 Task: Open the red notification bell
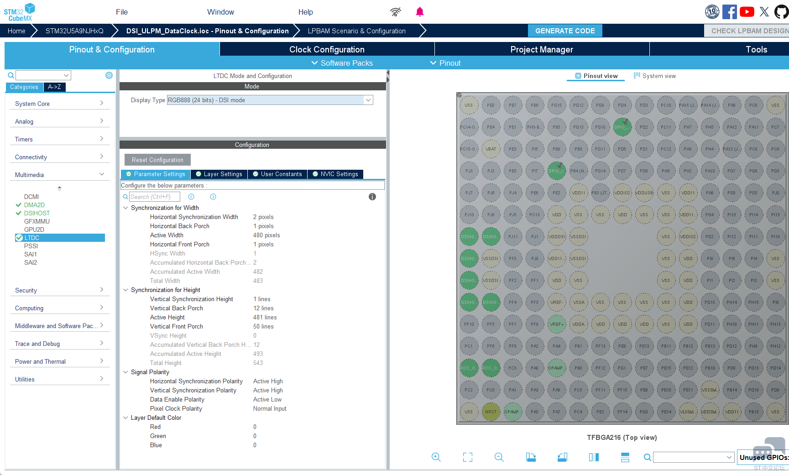[x=420, y=12]
